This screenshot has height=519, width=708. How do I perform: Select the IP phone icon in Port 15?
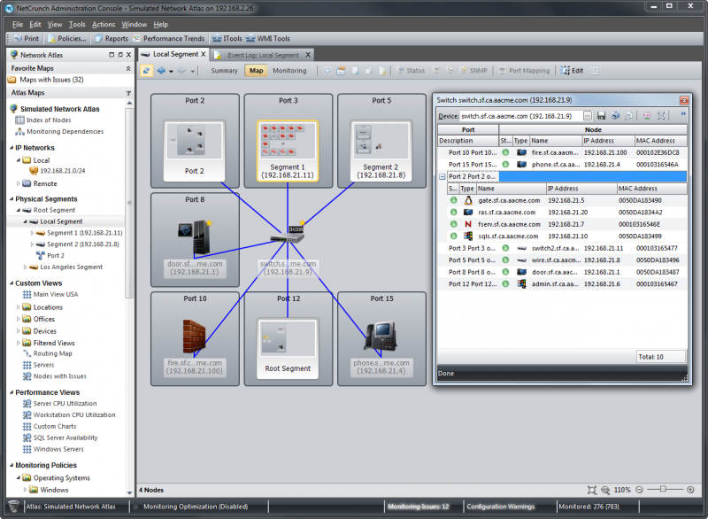coord(381,336)
